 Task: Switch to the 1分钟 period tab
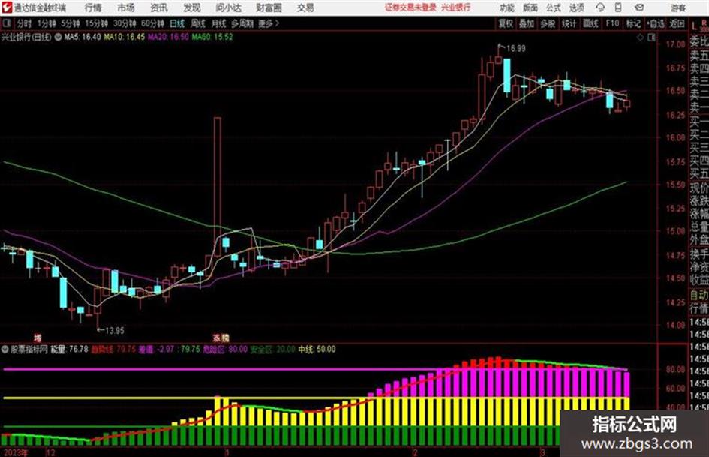click(47, 23)
